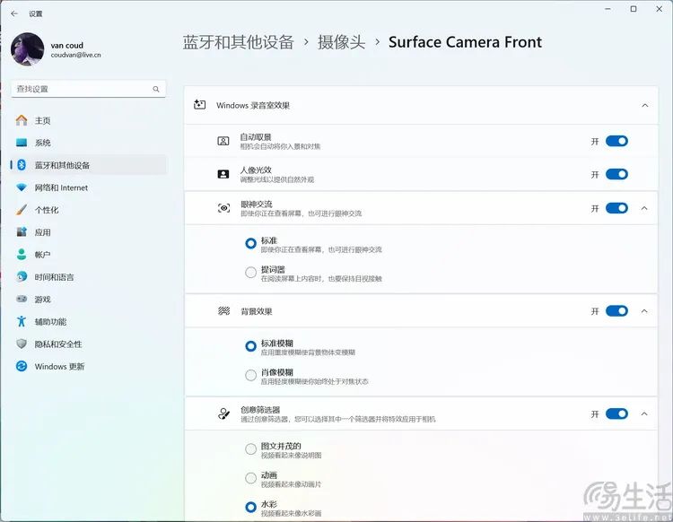
Task: Open Windows 更新 page
Action: (59, 366)
